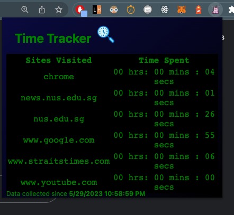
Task: Select the www.straitstimes.com site entry
Action: tap(59, 161)
